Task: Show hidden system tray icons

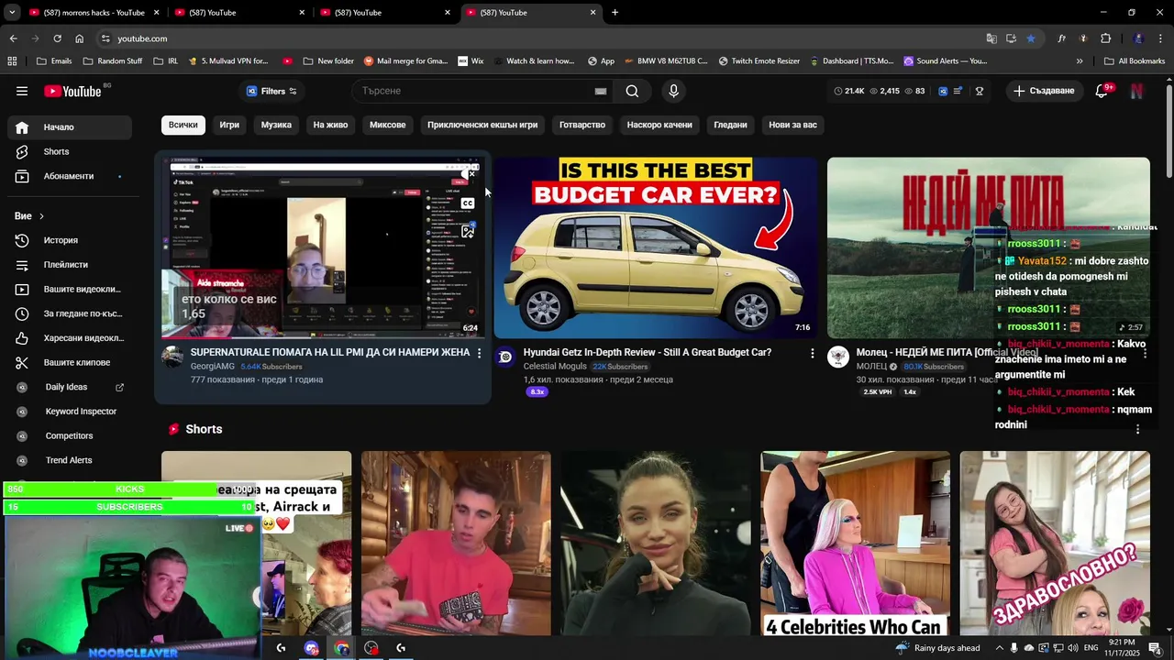Action: tap(1000, 648)
